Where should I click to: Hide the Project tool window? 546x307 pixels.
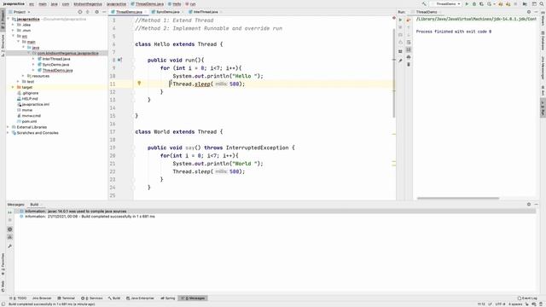click(104, 12)
